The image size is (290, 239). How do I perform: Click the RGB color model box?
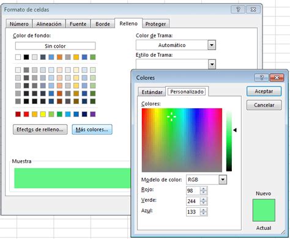pos(203,180)
